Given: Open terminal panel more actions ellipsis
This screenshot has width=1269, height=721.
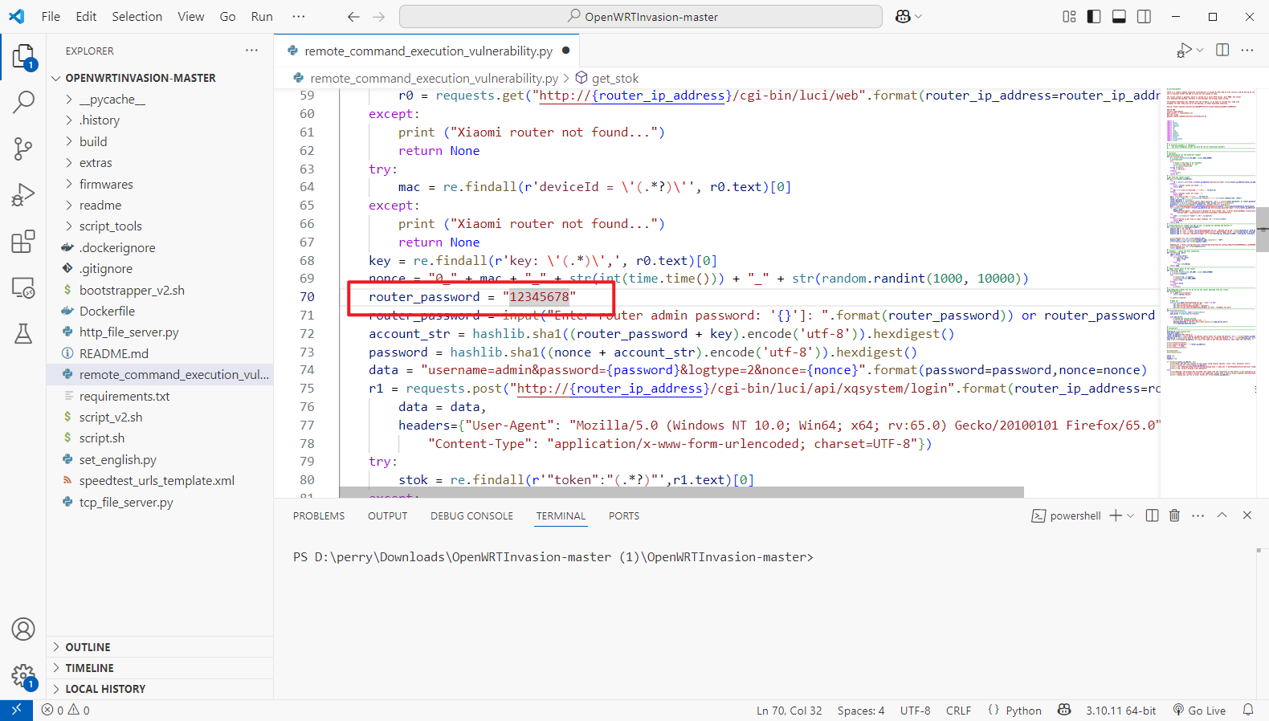Looking at the screenshot, I should click(1198, 515).
